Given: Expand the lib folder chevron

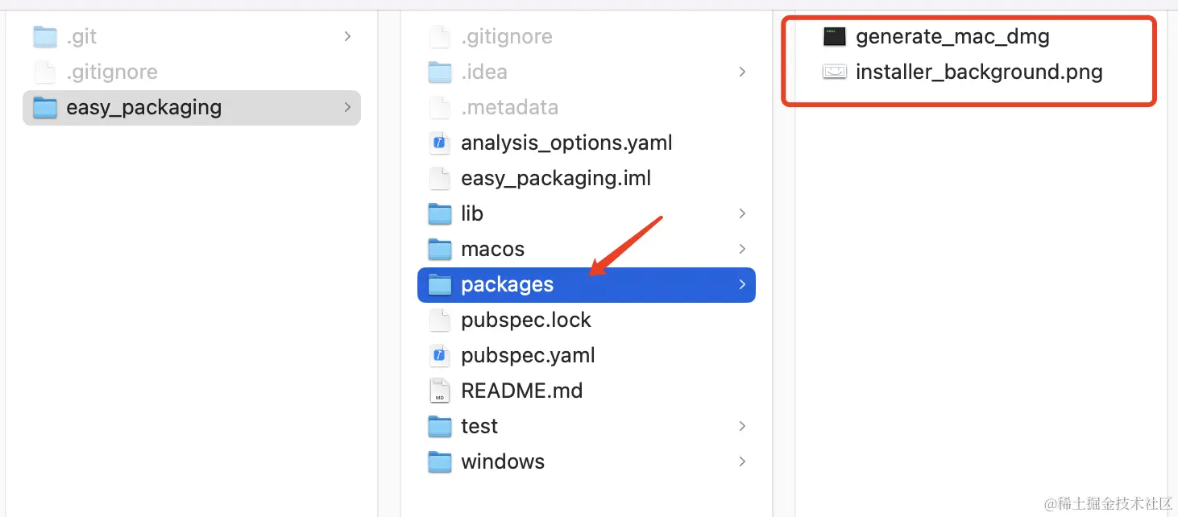Looking at the screenshot, I should pyautogui.click(x=742, y=213).
